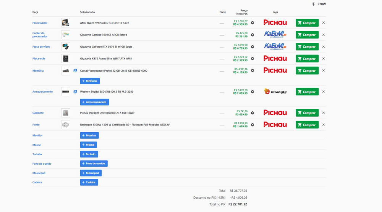Add a headset (Fone de ouvido)
This screenshot has width=382, height=212.
[94, 164]
